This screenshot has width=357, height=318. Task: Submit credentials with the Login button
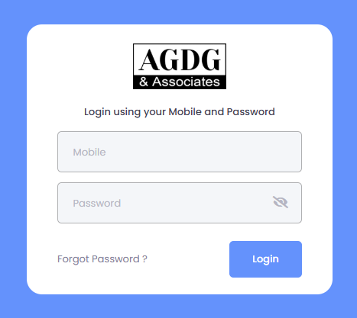click(x=265, y=259)
